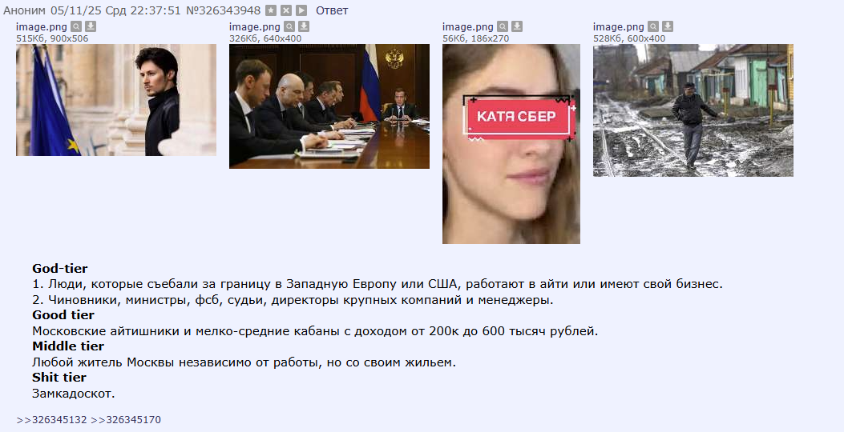This screenshot has width=844, height=432.
Task: Click the Ответ reply link
Action: click(x=332, y=10)
